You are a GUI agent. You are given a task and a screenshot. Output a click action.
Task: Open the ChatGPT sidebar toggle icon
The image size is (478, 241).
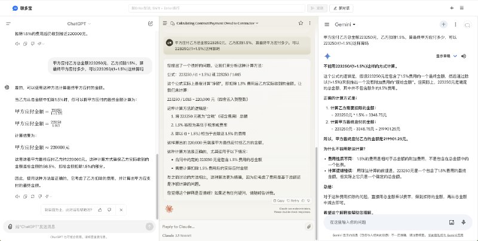point(8,23)
